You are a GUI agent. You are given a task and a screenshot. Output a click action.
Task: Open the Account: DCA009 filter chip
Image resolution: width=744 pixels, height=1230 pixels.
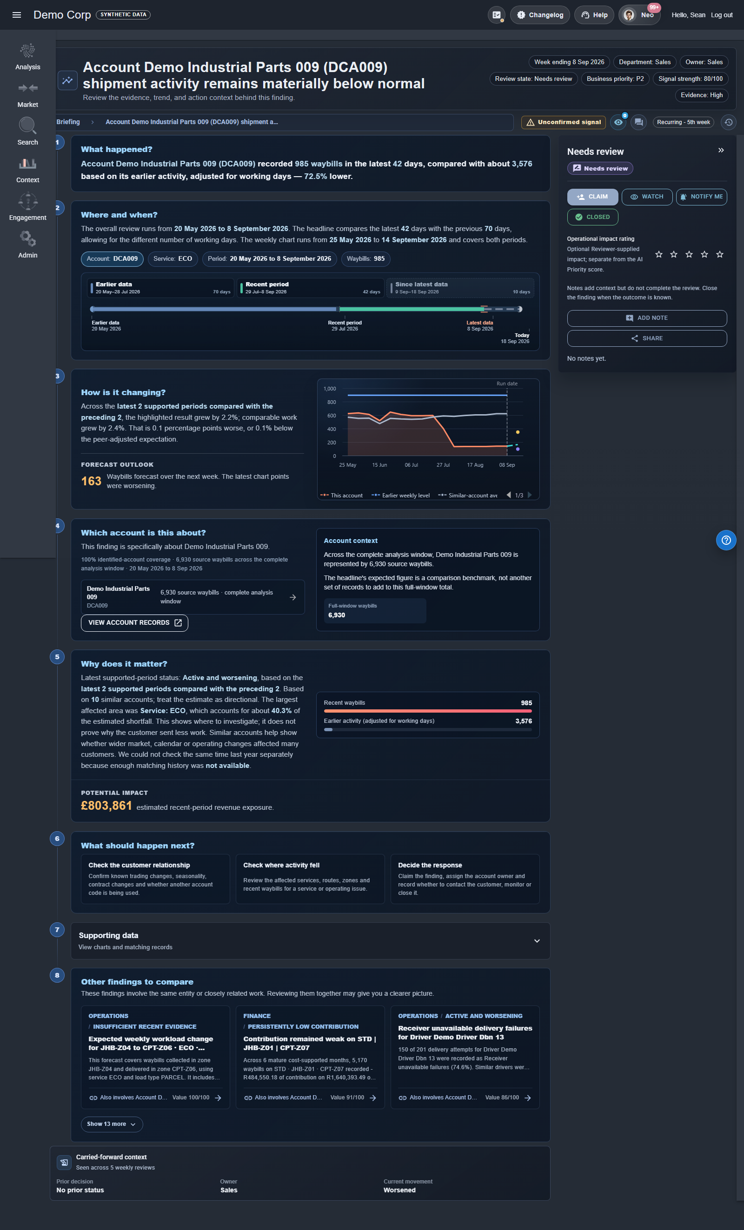click(113, 258)
